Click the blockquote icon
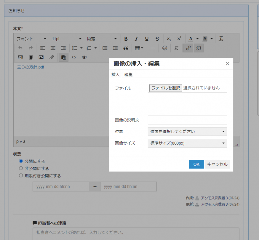Viewport: 259px width, 240px height. [126, 48]
